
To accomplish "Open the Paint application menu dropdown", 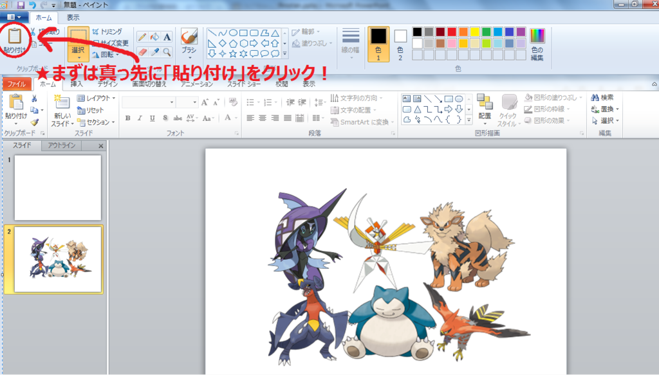I will (x=14, y=17).
